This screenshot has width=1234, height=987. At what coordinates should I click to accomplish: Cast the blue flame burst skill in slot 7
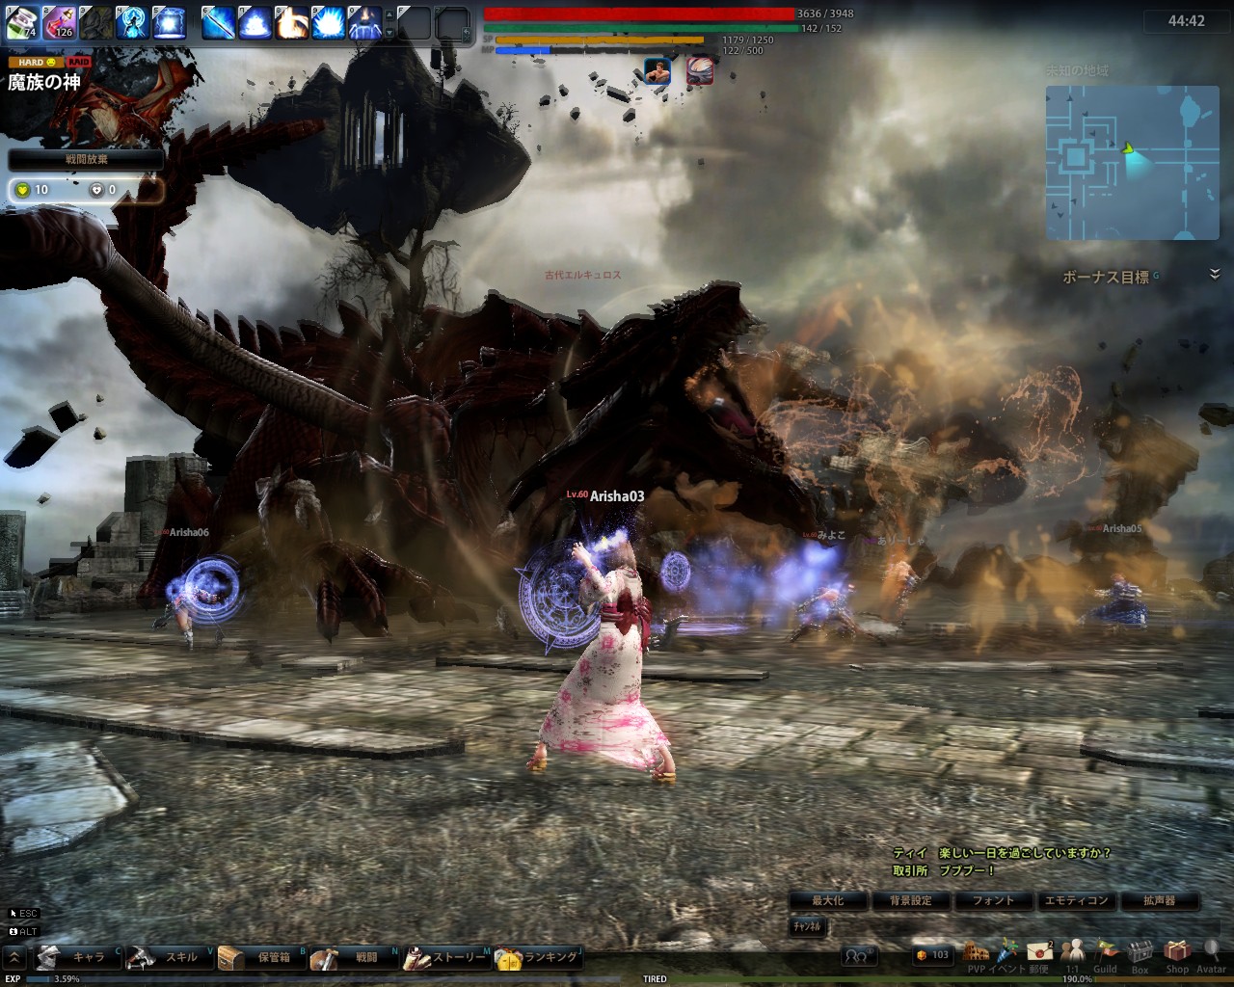pos(255,21)
